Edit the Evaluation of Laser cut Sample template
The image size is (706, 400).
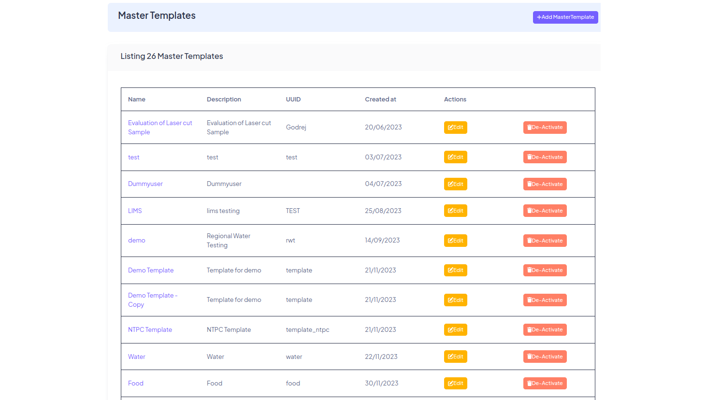455,128
